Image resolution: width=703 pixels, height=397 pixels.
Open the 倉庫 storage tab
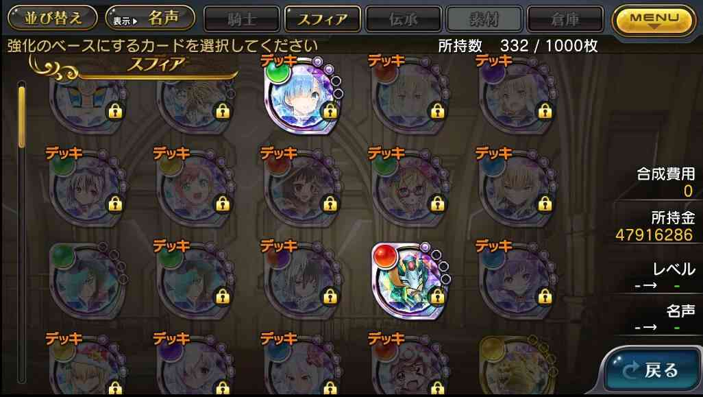[565, 19]
